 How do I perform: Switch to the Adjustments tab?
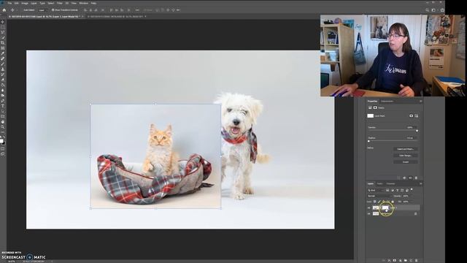[x=387, y=101]
